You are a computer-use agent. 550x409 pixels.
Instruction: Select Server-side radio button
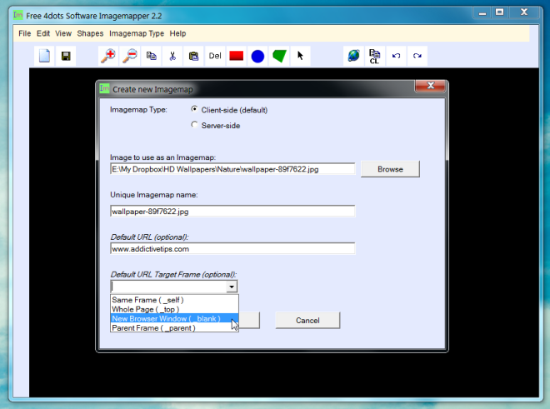pyautogui.click(x=194, y=124)
